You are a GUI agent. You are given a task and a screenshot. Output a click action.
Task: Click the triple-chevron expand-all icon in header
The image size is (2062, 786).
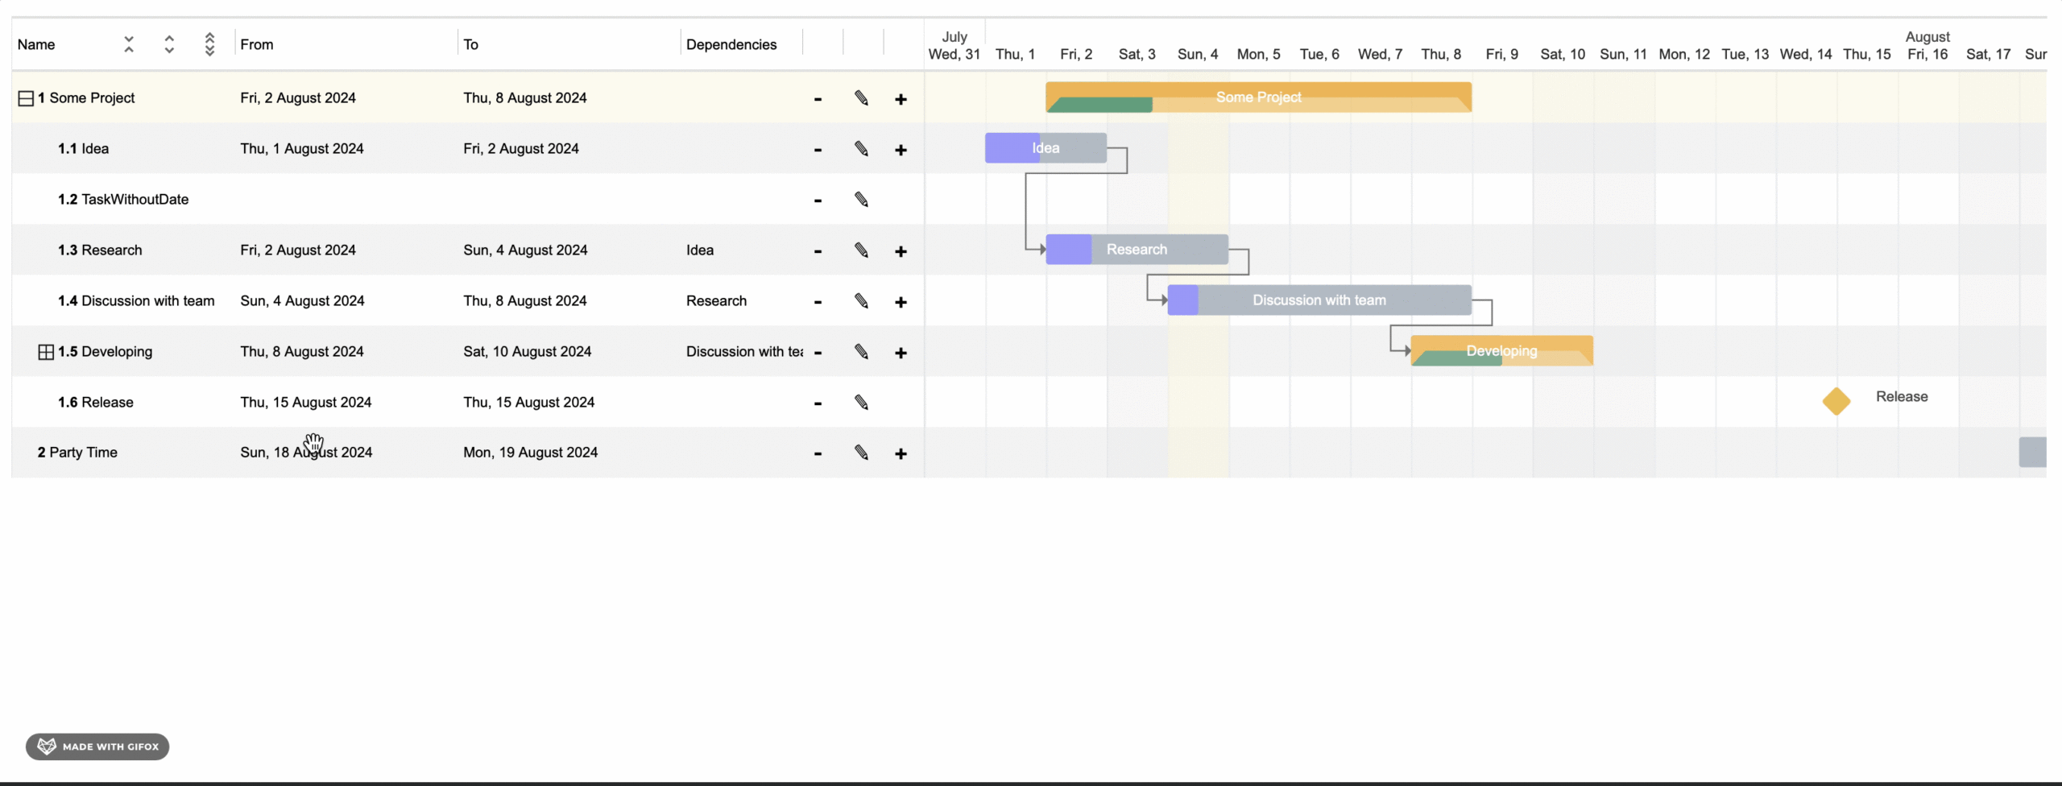coord(209,44)
